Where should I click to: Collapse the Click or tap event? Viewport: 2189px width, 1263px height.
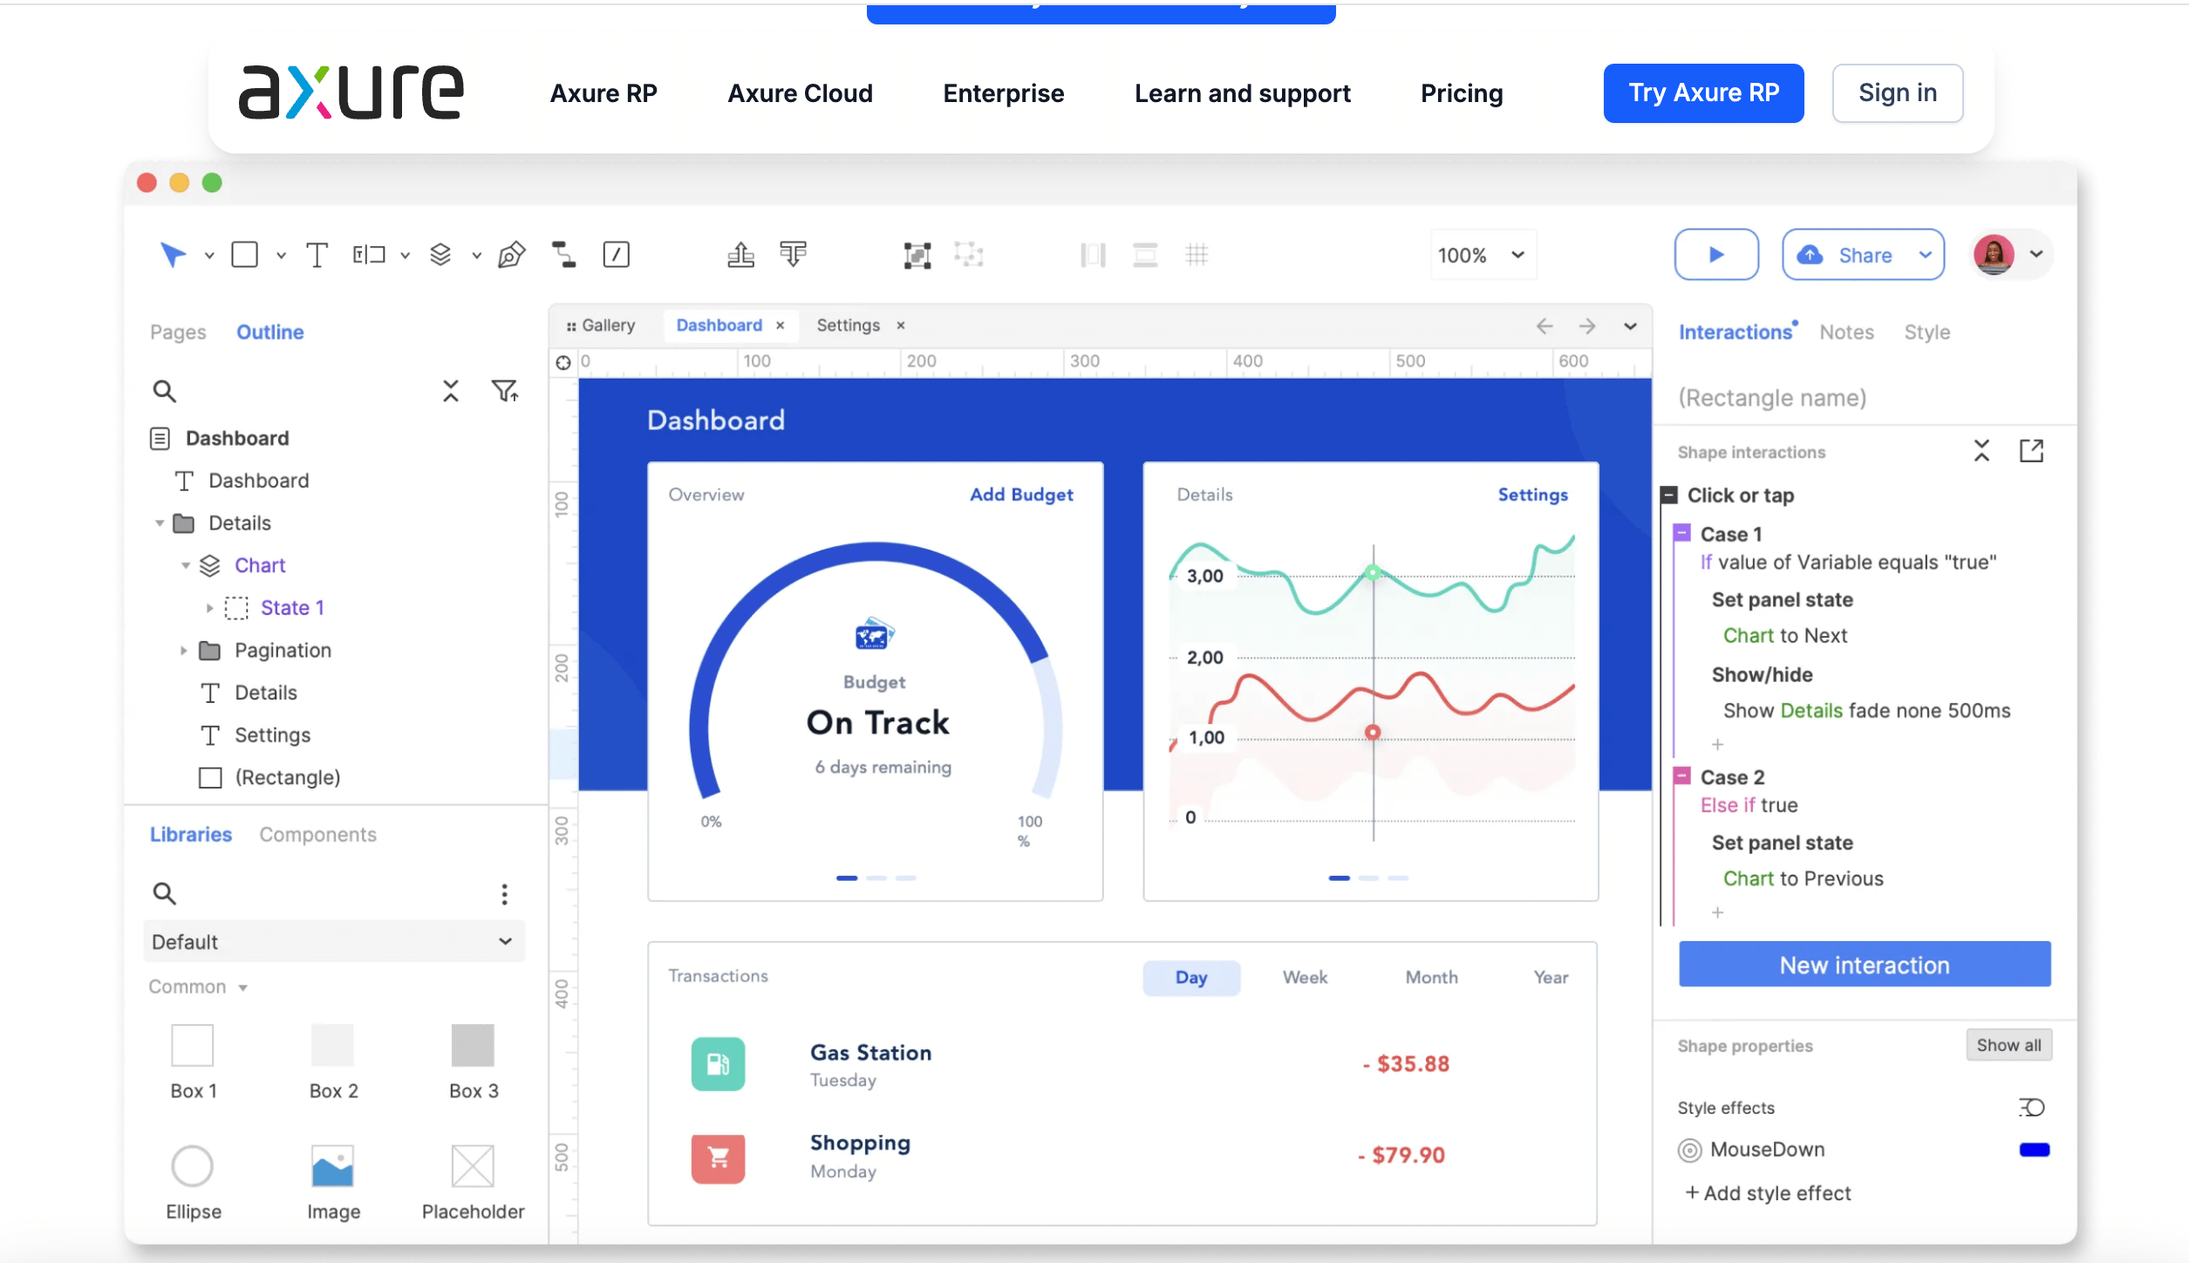pyautogui.click(x=1669, y=495)
